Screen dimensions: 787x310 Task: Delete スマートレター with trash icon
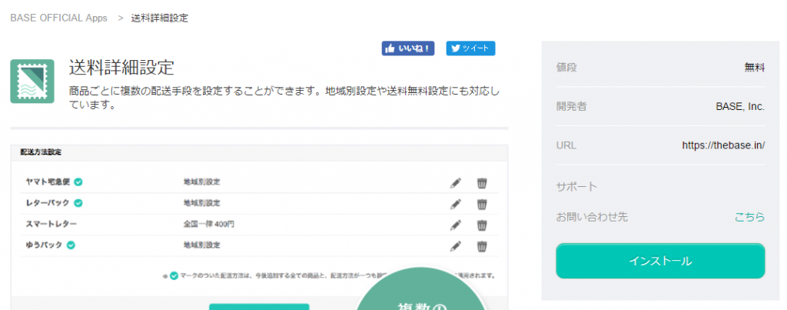point(482,225)
